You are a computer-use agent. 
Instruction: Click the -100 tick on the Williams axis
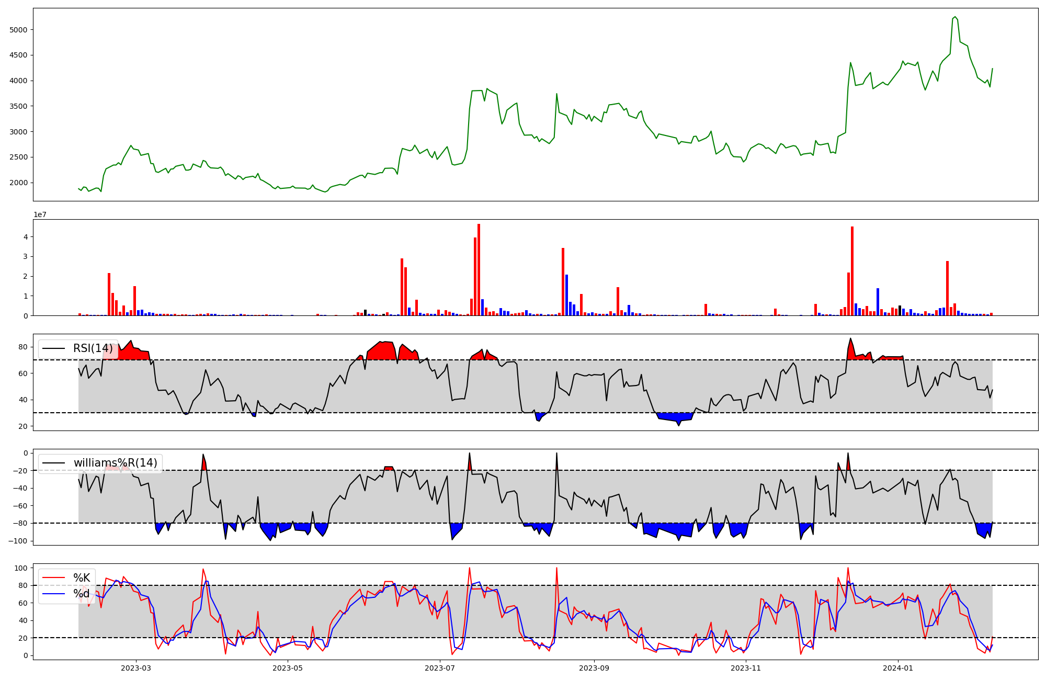coord(18,541)
